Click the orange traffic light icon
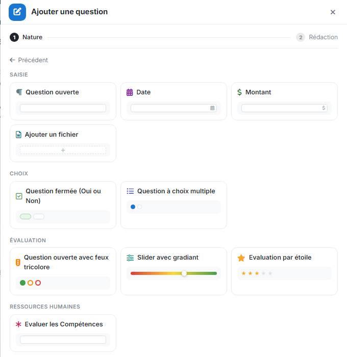 pos(18,263)
